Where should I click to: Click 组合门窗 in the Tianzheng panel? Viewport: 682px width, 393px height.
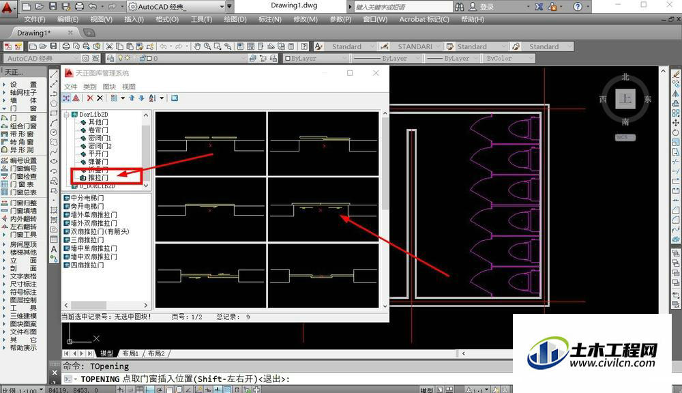coord(23,126)
